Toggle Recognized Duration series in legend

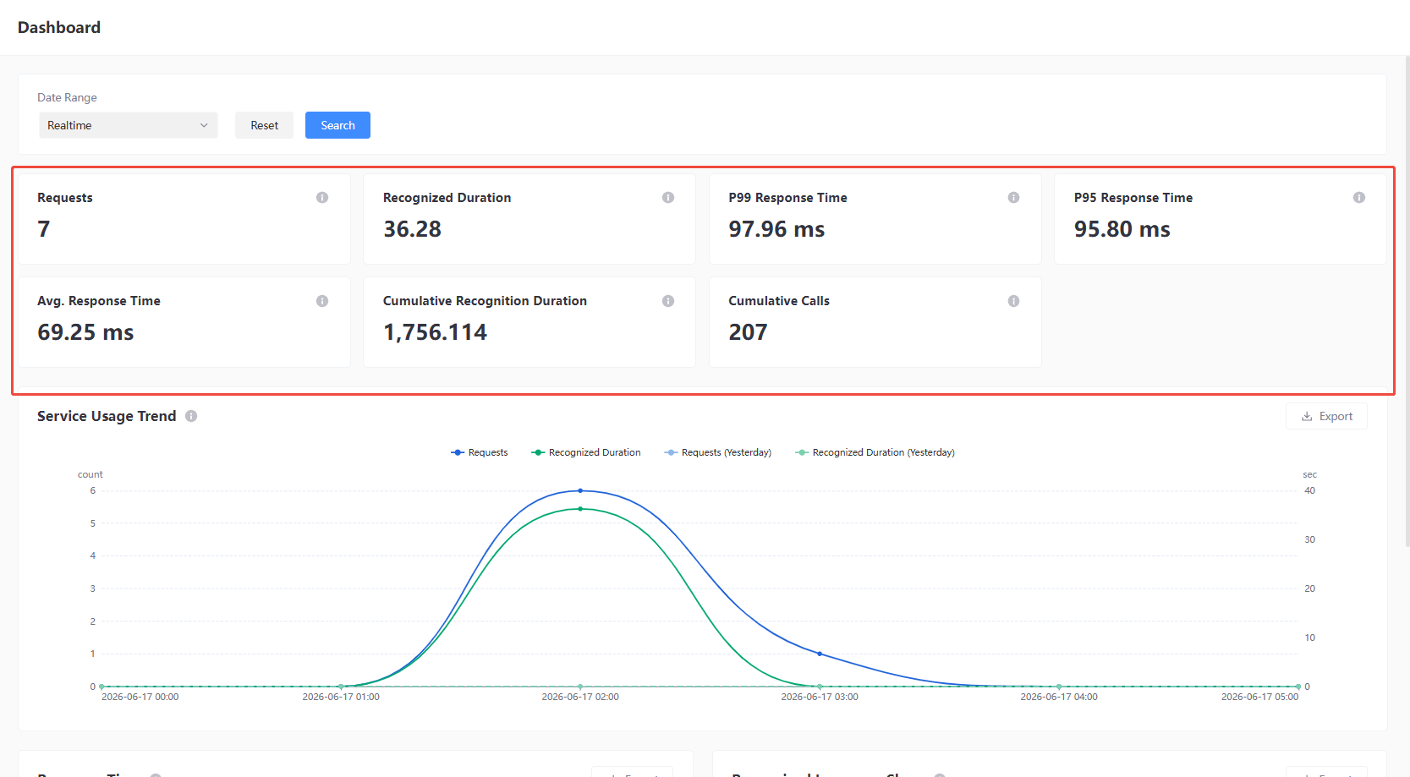[586, 452]
